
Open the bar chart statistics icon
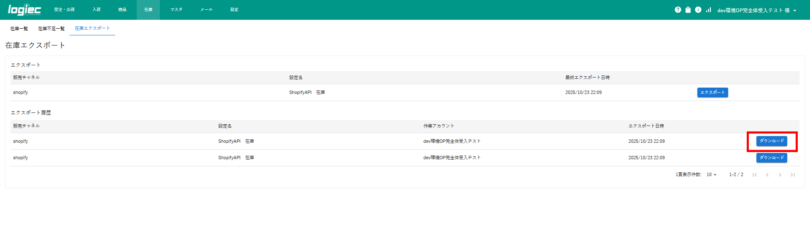pos(708,10)
